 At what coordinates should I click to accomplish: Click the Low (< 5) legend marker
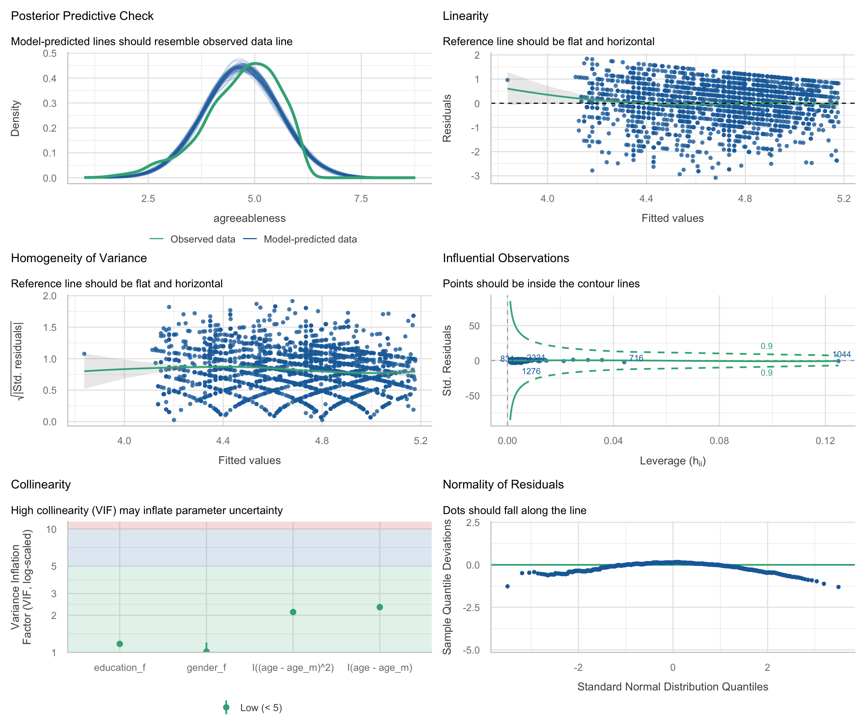point(226,708)
